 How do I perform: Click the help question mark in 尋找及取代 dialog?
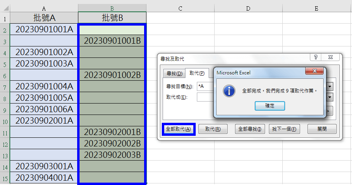coord(316,58)
